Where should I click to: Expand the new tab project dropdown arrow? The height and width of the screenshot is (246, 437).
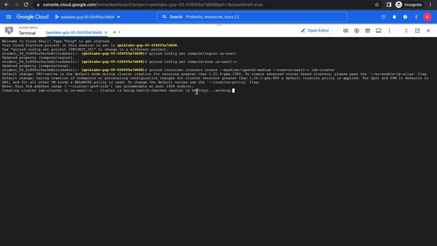tap(119, 32)
